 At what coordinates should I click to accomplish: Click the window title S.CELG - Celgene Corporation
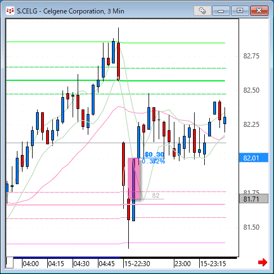point(70,11)
